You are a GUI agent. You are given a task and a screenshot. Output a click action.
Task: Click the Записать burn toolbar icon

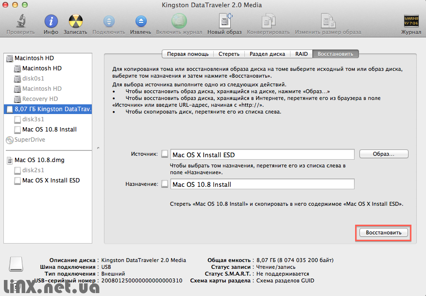pos(75,21)
